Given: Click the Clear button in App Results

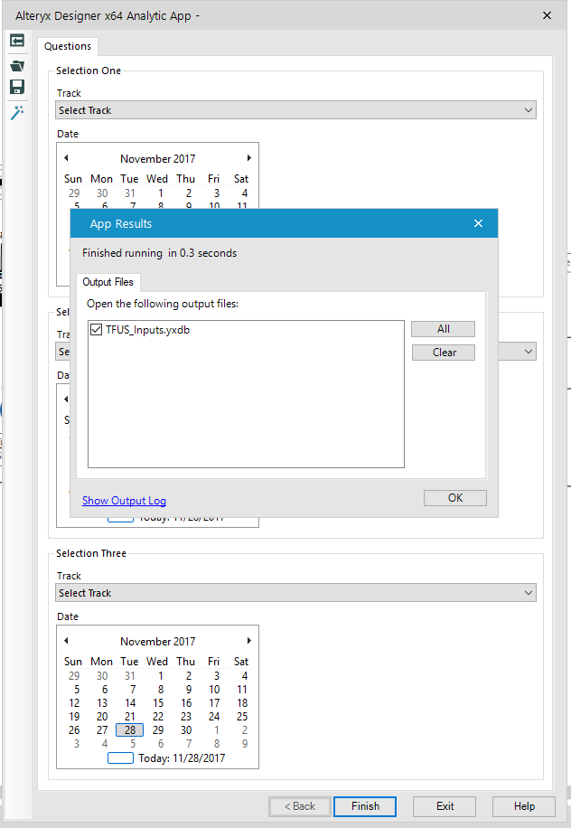Looking at the screenshot, I should [444, 353].
